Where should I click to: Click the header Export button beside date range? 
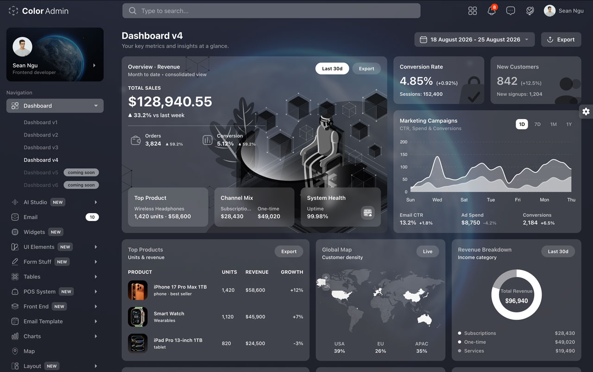[561, 40]
